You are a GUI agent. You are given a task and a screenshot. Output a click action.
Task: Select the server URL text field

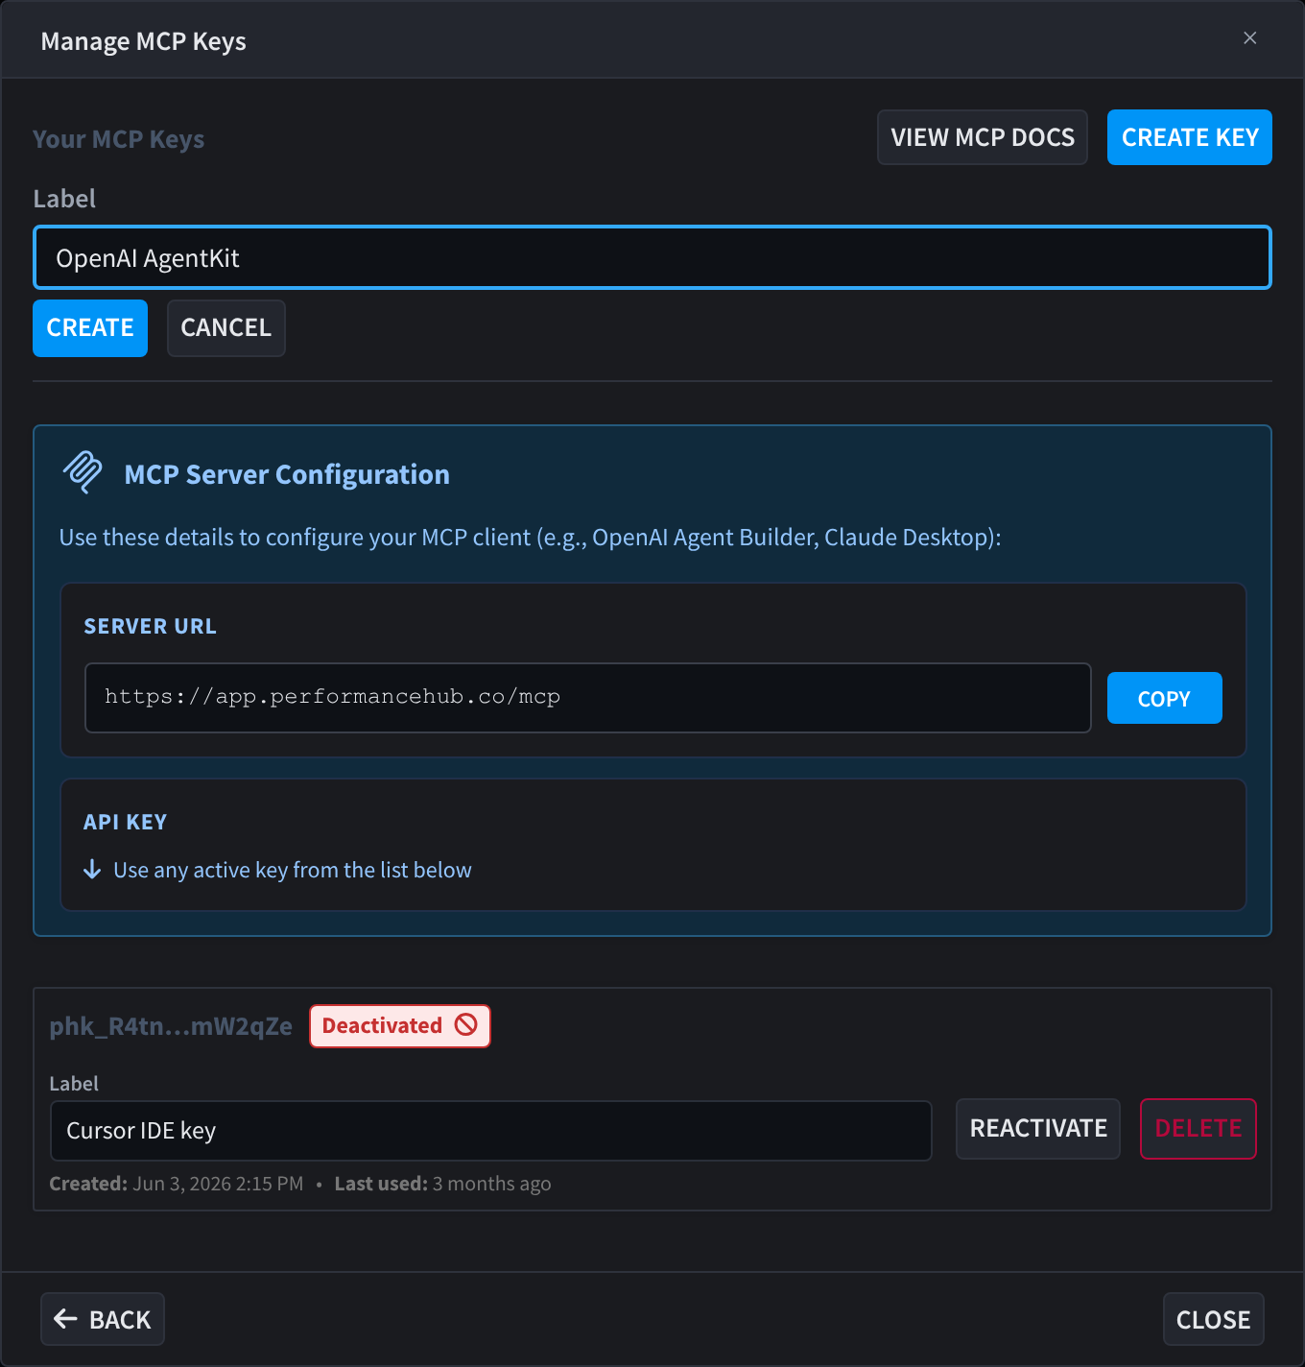pyautogui.click(x=588, y=698)
